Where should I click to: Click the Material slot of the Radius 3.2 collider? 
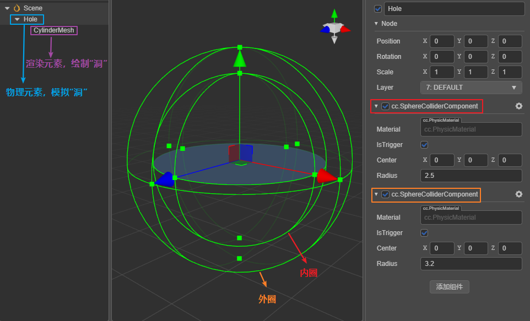point(471,217)
